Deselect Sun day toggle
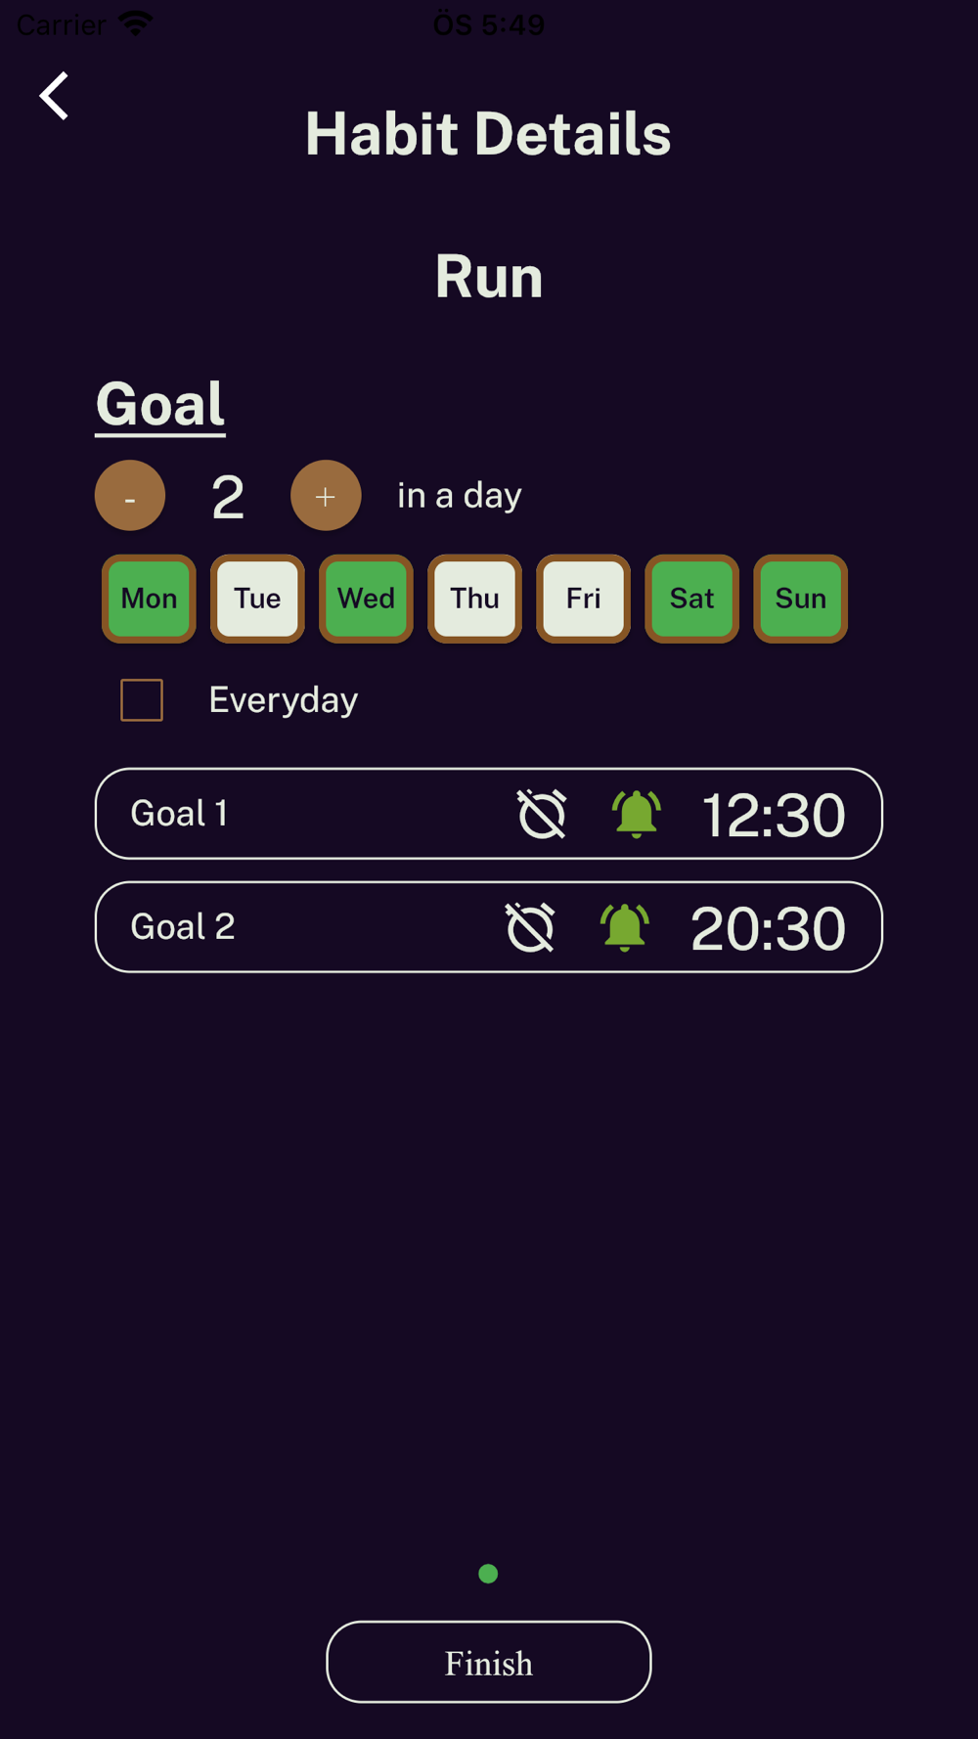Screen dimensions: 978x1739 (x=800, y=599)
